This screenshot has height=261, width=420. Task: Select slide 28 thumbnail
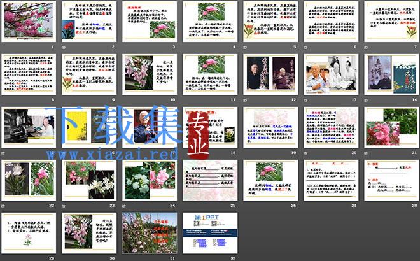(x=391, y=180)
